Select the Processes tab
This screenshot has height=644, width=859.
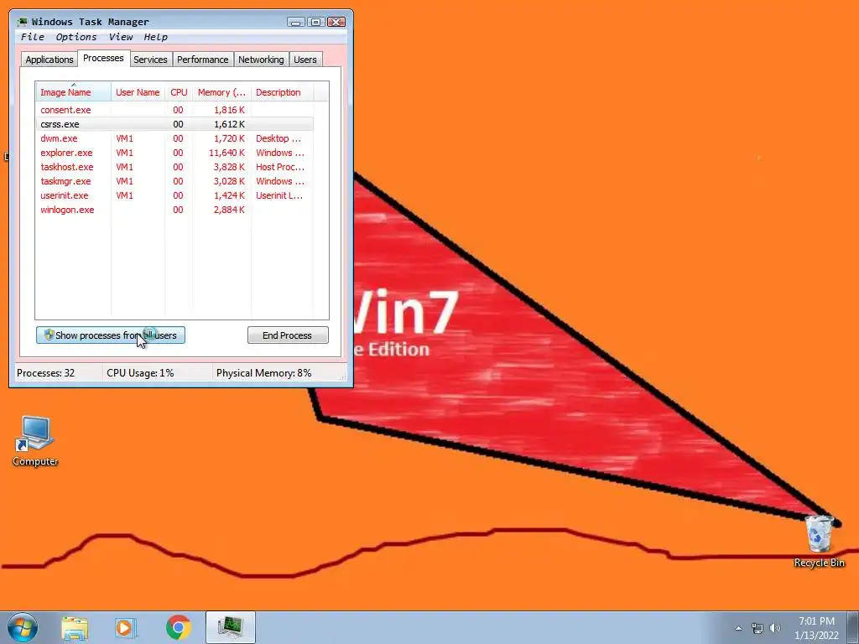(x=103, y=58)
